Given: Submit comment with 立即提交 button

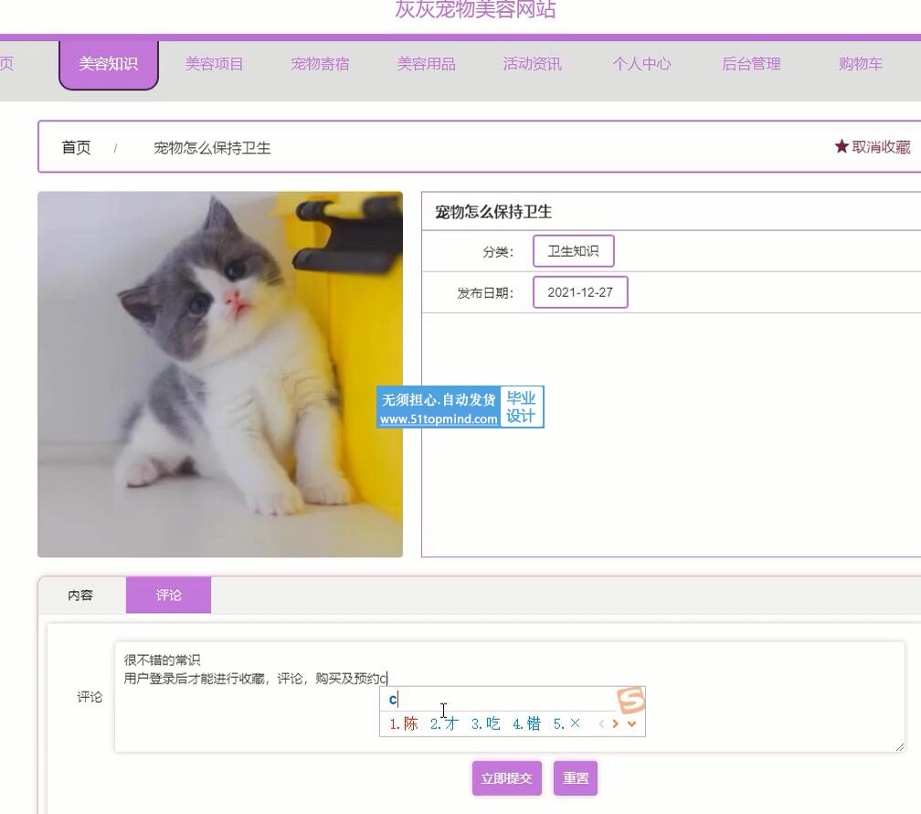Looking at the screenshot, I should [x=507, y=778].
